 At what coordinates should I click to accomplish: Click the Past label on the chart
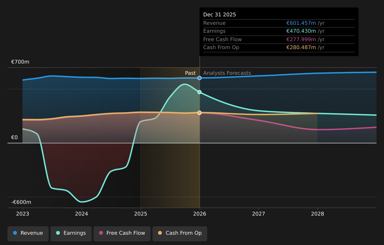click(x=190, y=73)
